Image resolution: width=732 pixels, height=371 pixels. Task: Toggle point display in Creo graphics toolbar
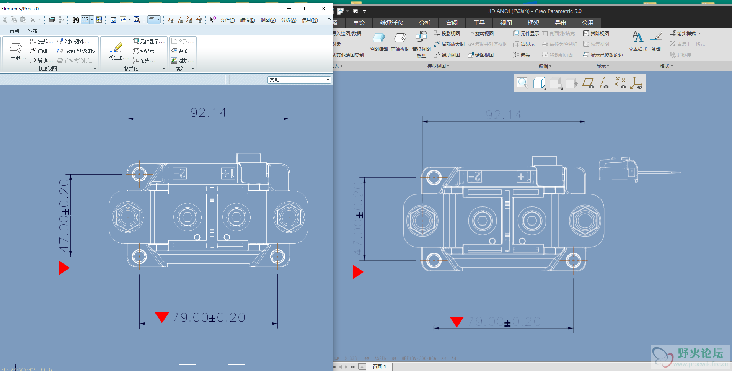tap(620, 83)
